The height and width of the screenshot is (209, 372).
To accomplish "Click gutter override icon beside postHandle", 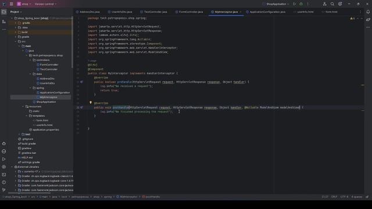I will coord(81,107).
